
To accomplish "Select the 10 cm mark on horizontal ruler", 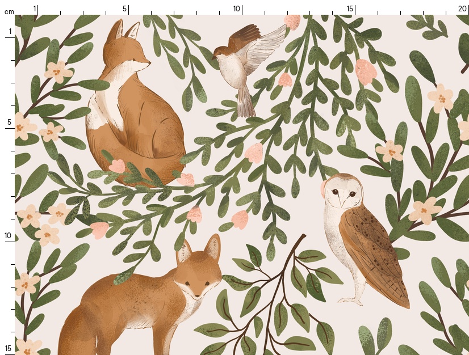I will point(237,9).
